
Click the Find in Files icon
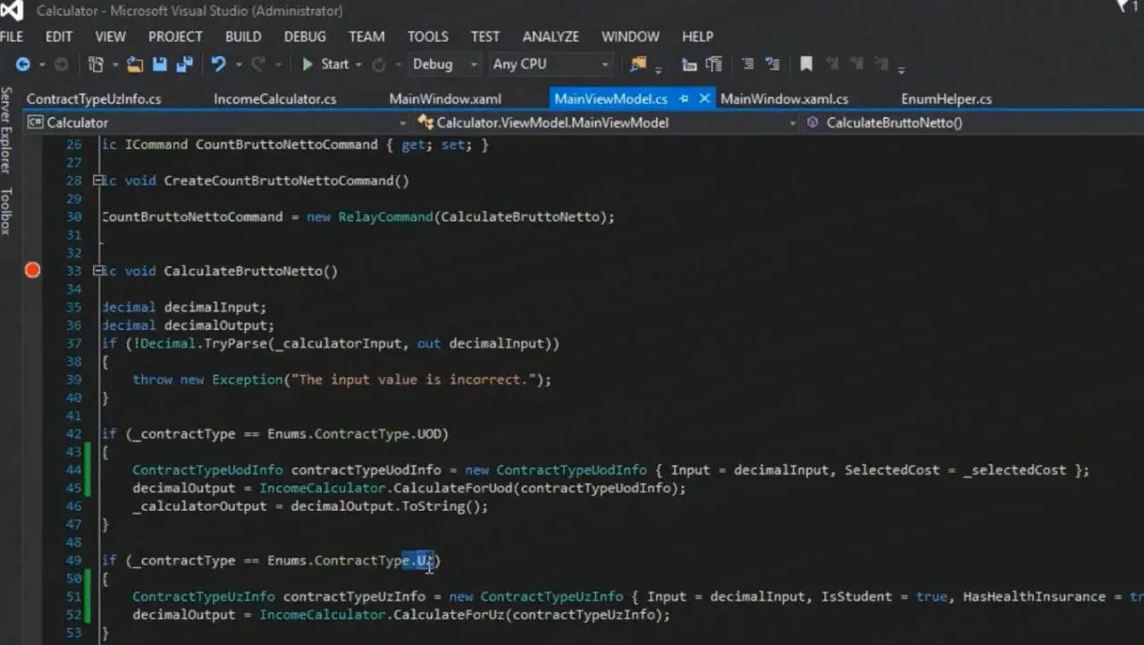pyautogui.click(x=637, y=64)
